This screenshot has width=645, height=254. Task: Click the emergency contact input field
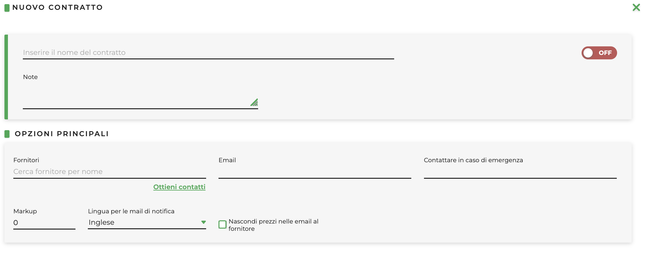[520, 172]
